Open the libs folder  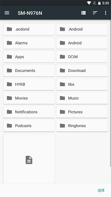pos(82,84)
